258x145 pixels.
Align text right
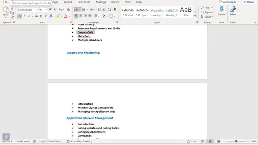tap(85, 16)
